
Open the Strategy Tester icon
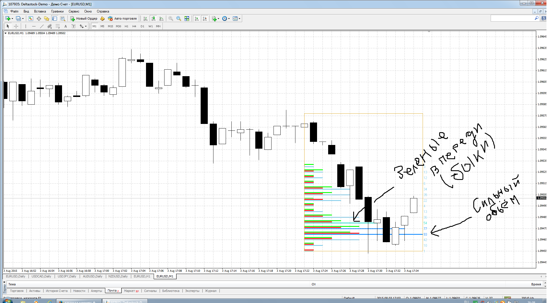(x=63, y=18)
